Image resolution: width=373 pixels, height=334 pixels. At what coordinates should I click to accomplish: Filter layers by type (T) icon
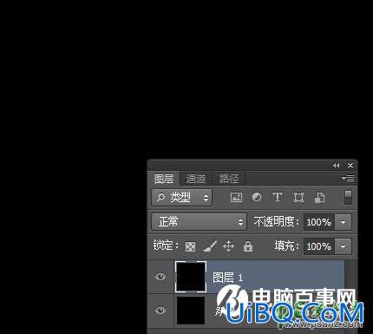coord(278,198)
